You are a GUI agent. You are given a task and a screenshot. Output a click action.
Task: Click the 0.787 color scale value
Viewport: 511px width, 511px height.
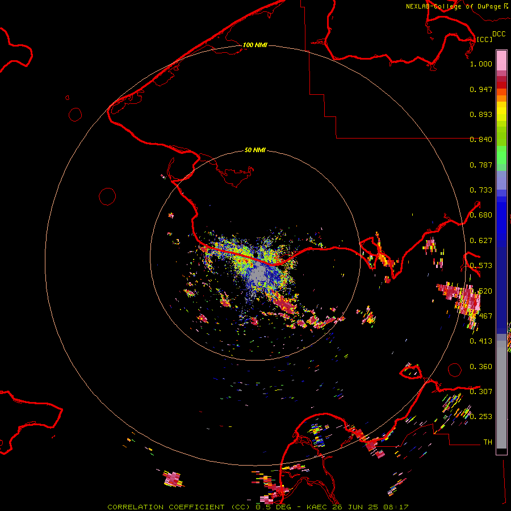[481, 165]
